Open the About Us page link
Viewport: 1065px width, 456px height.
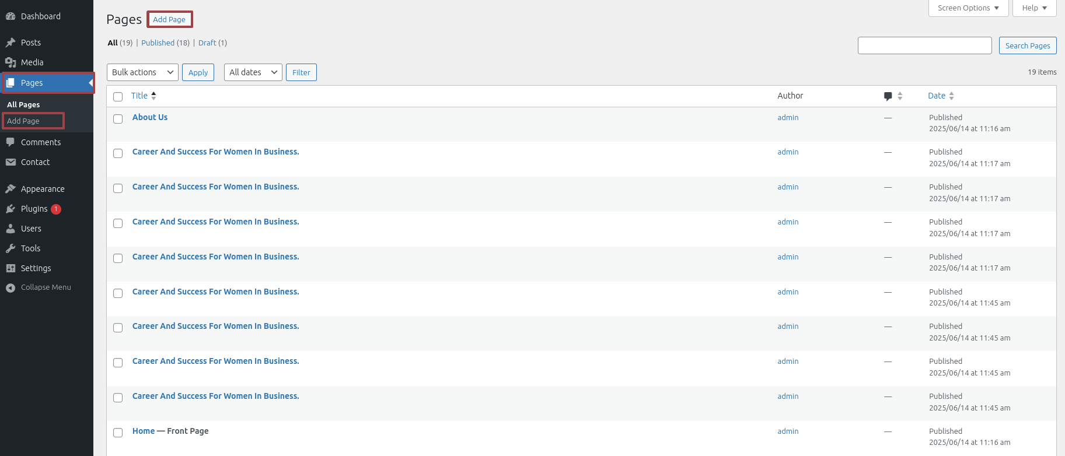(150, 117)
